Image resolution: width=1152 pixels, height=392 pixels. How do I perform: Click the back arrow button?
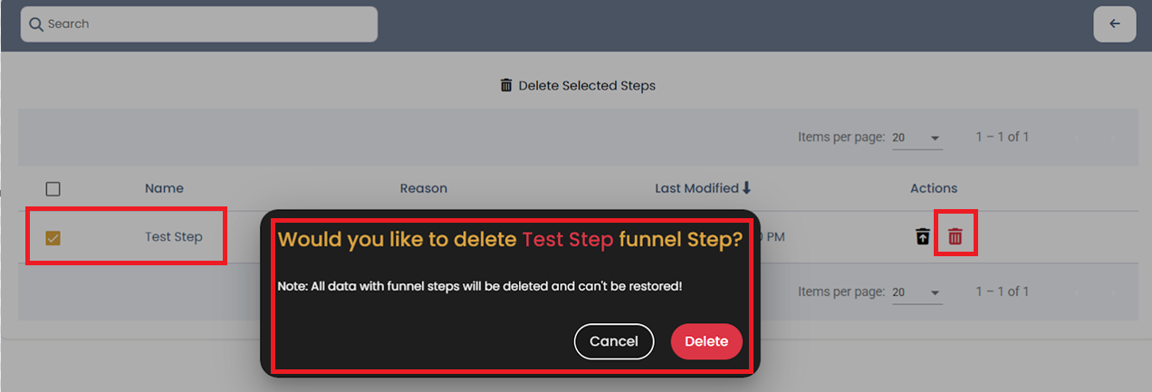pos(1114,24)
